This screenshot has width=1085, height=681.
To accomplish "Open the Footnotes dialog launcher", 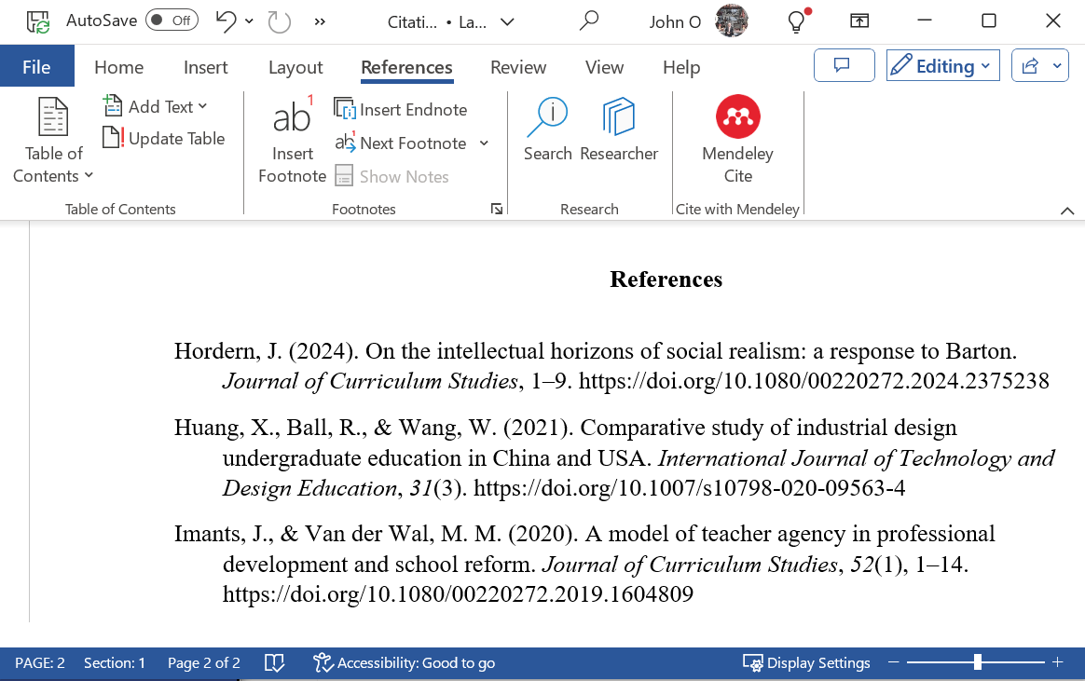I will [497, 209].
